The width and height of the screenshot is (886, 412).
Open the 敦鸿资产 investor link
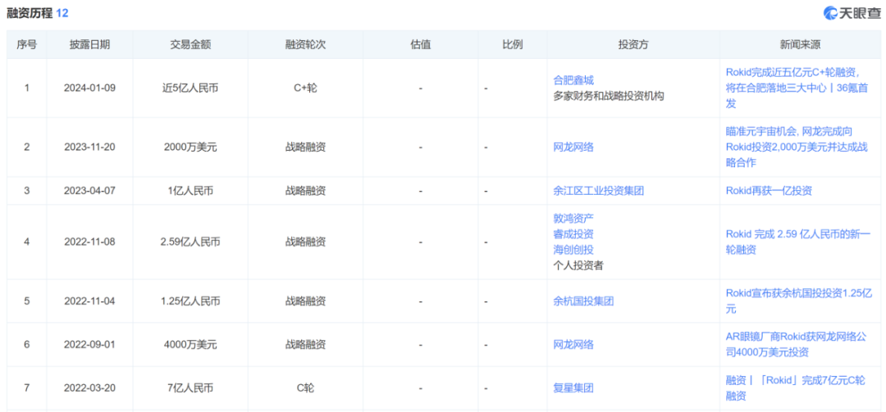(573, 219)
